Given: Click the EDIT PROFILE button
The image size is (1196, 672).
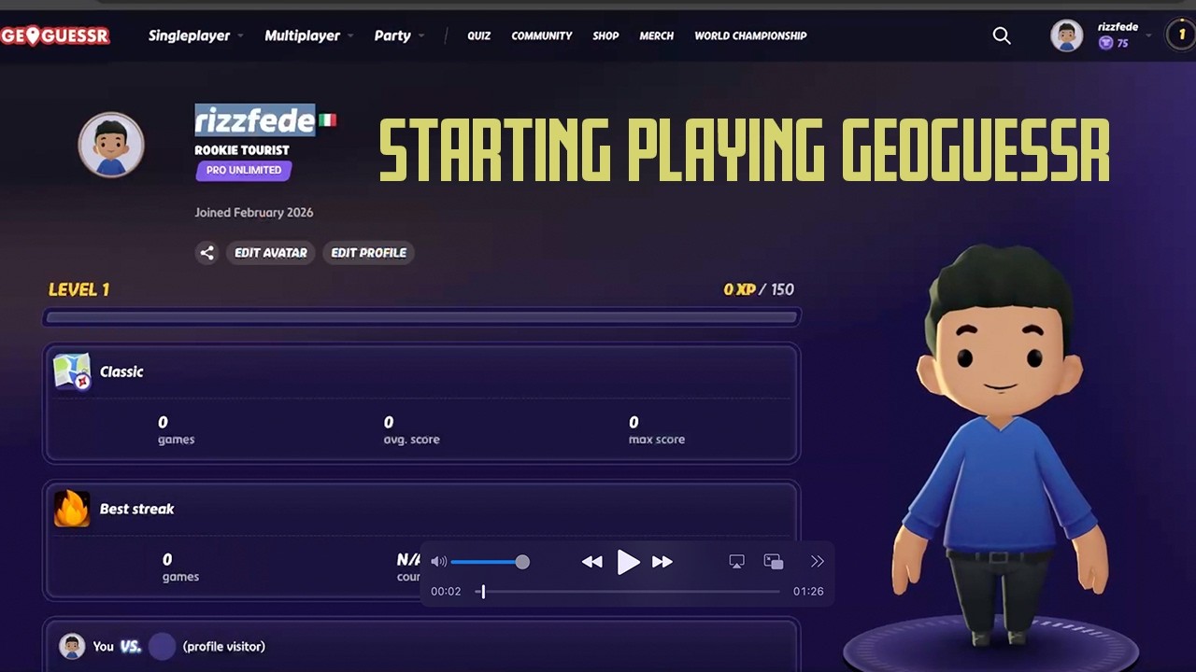Looking at the screenshot, I should click(x=368, y=253).
